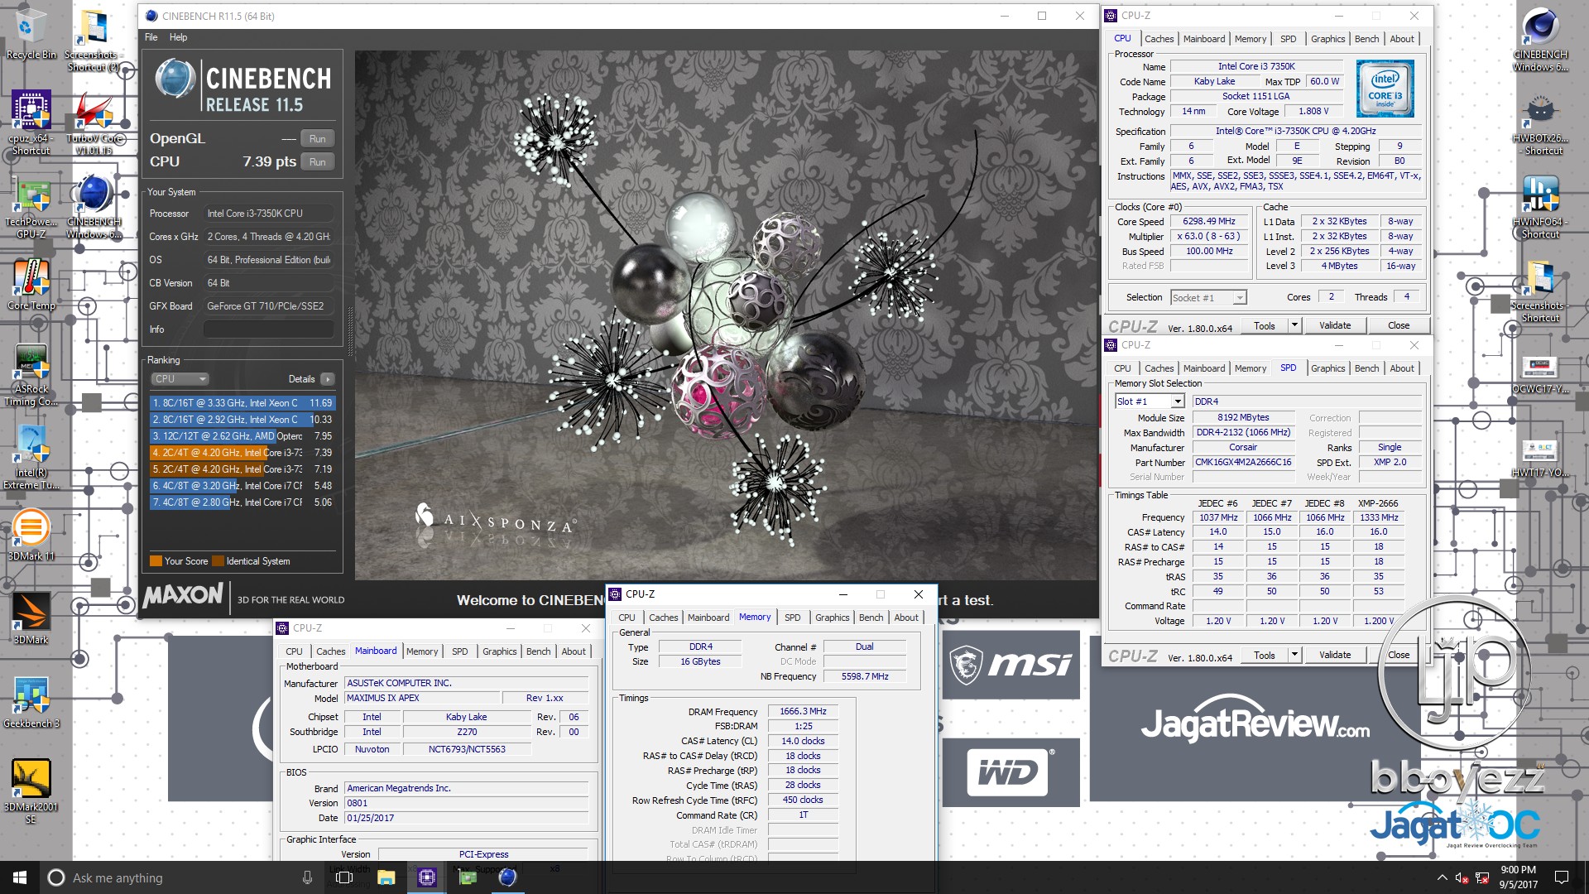Screen dimensions: 1589x894
Task: Select Graphics tab in CPU-Z SPD window
Action: click(x=1327, y=368)
